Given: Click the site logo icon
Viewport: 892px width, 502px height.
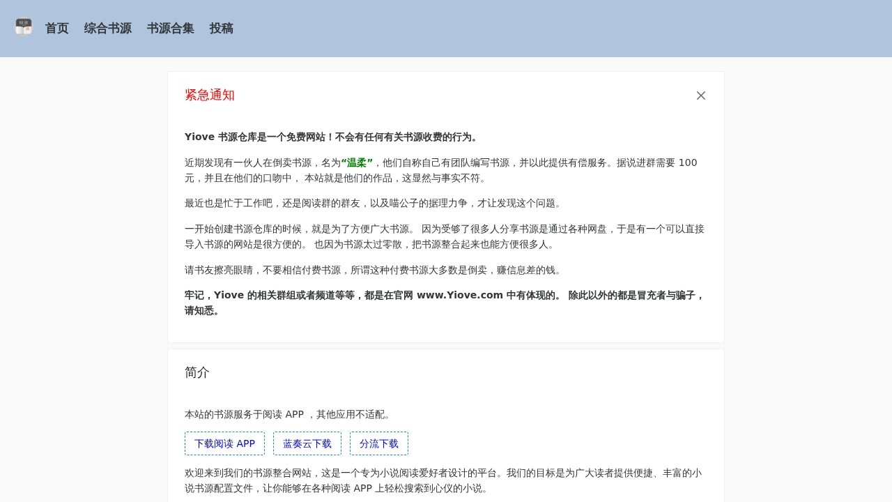Looking at the screenshot, I should coord(23,27).
